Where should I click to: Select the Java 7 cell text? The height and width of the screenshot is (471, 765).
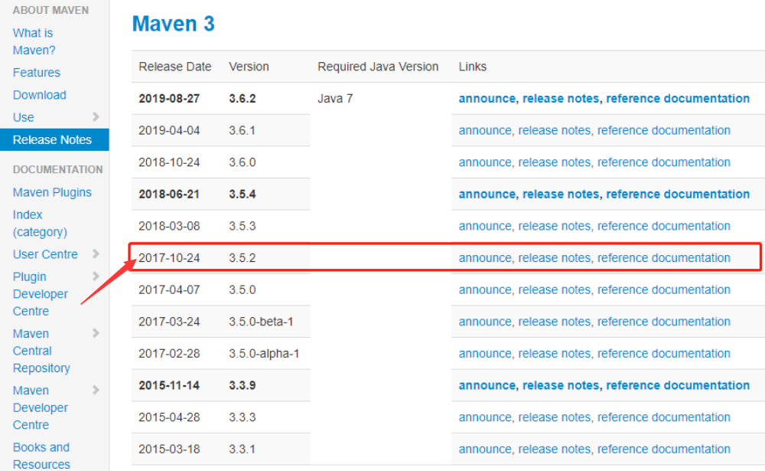coord(335,98)
